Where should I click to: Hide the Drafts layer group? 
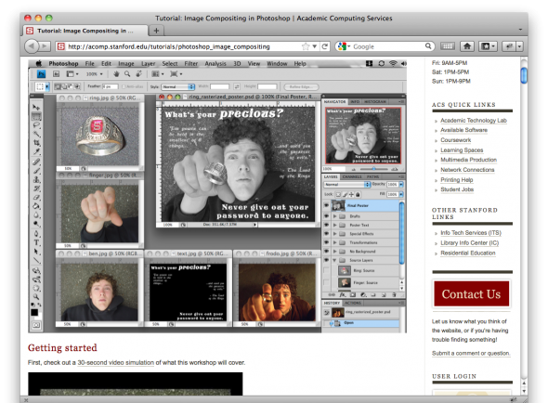point(326,216)
